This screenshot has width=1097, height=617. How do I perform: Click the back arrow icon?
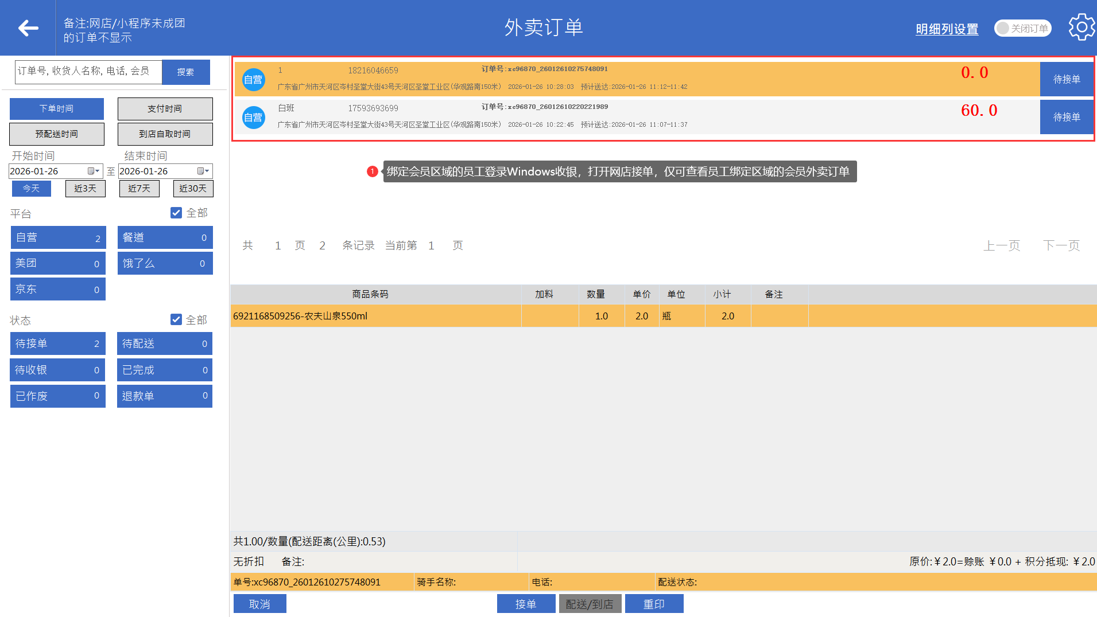click(x=28, y=28)
